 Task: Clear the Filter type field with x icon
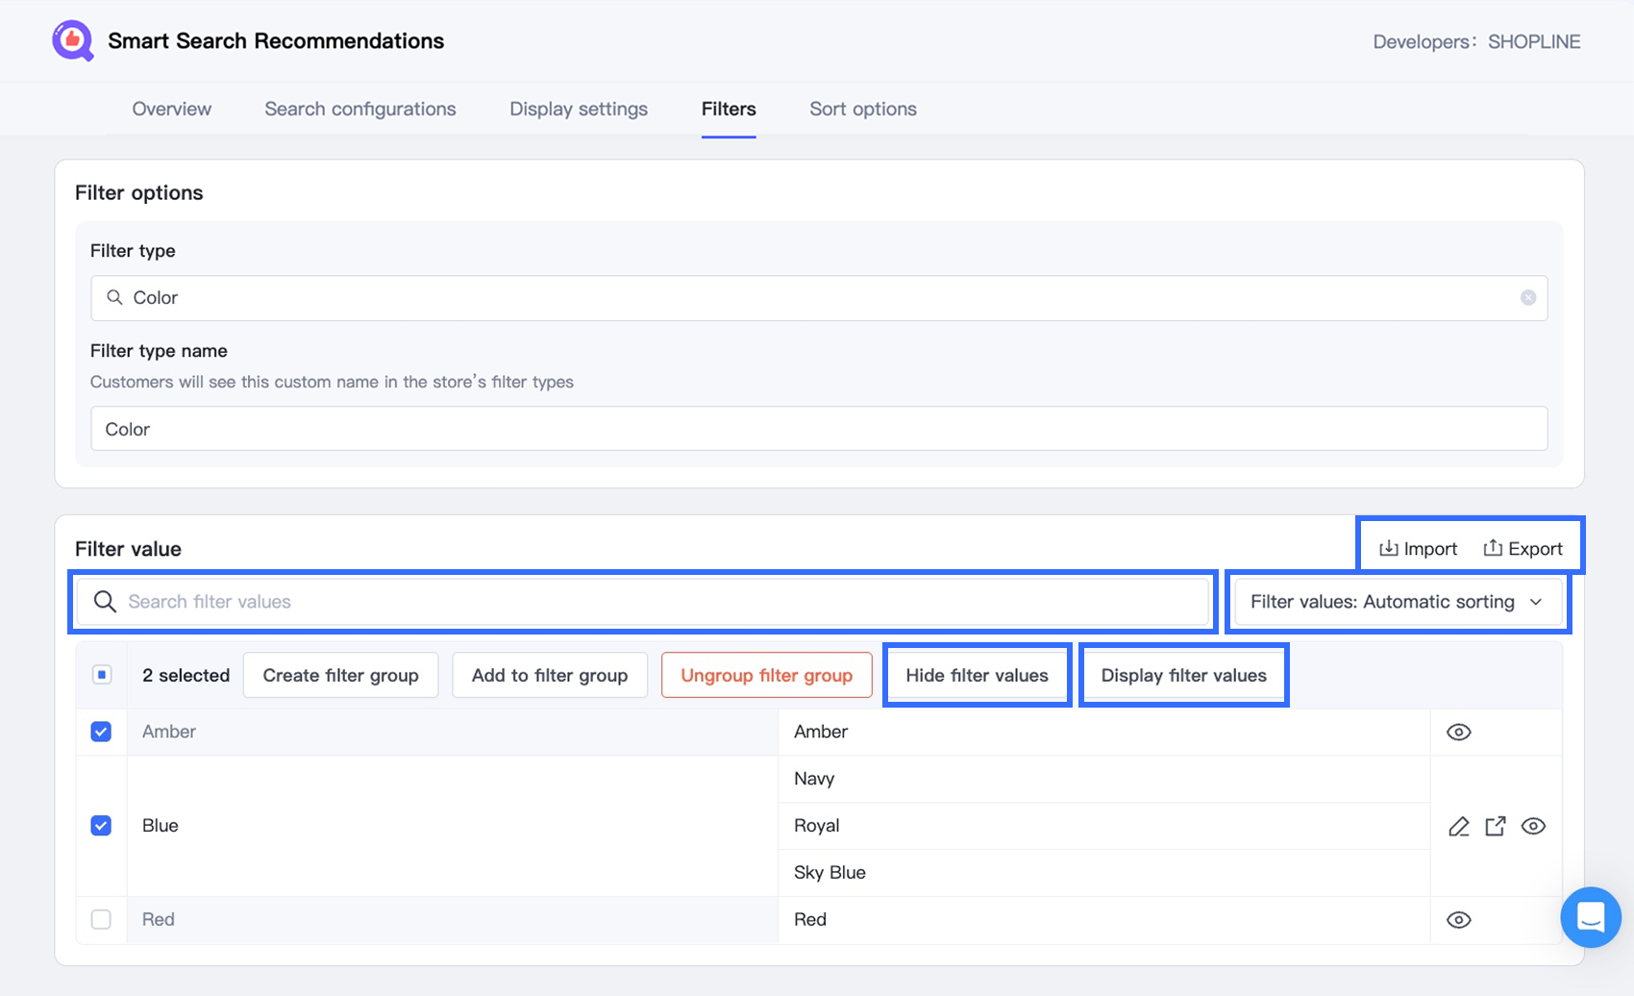point(1527,298)
